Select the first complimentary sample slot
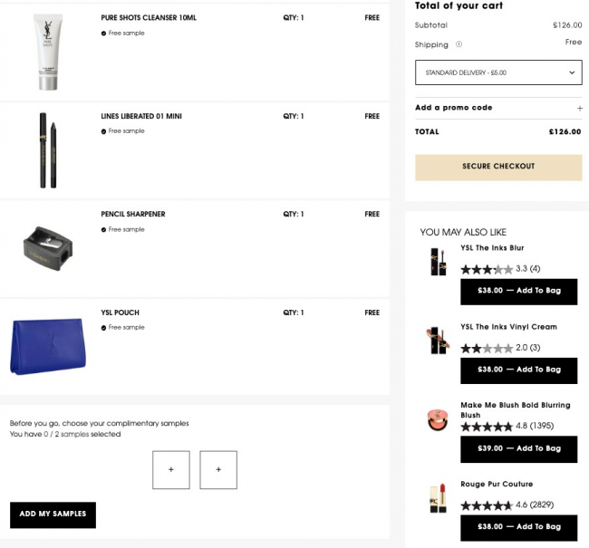Viewport: 589px width, 548px height. [171, 470]
